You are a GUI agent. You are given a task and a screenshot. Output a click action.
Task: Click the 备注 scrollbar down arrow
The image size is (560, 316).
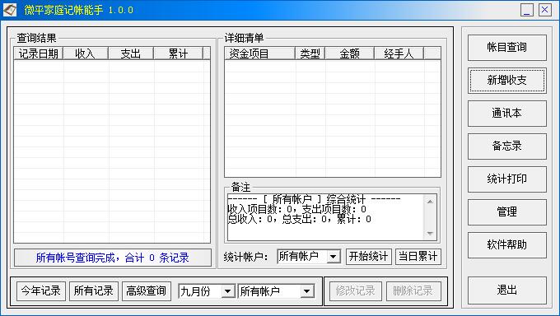[430, 234]
